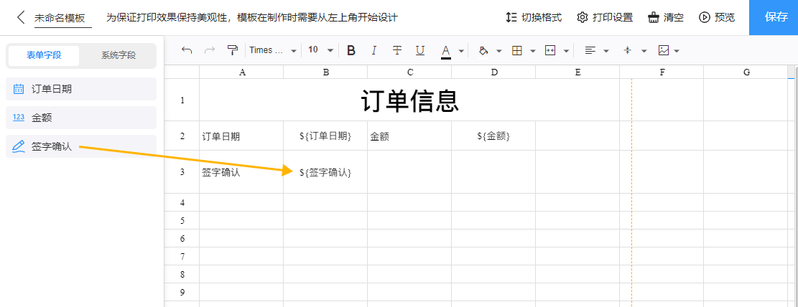Screen dimensions: 798x307
Task: Select row 2 header
Action: 182,136
